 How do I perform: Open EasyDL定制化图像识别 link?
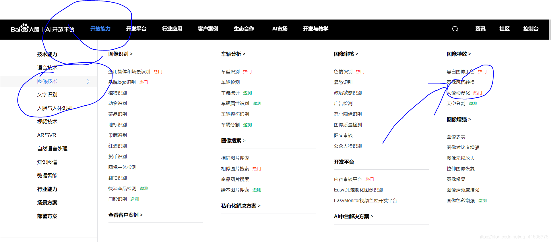tap(358, 190)
